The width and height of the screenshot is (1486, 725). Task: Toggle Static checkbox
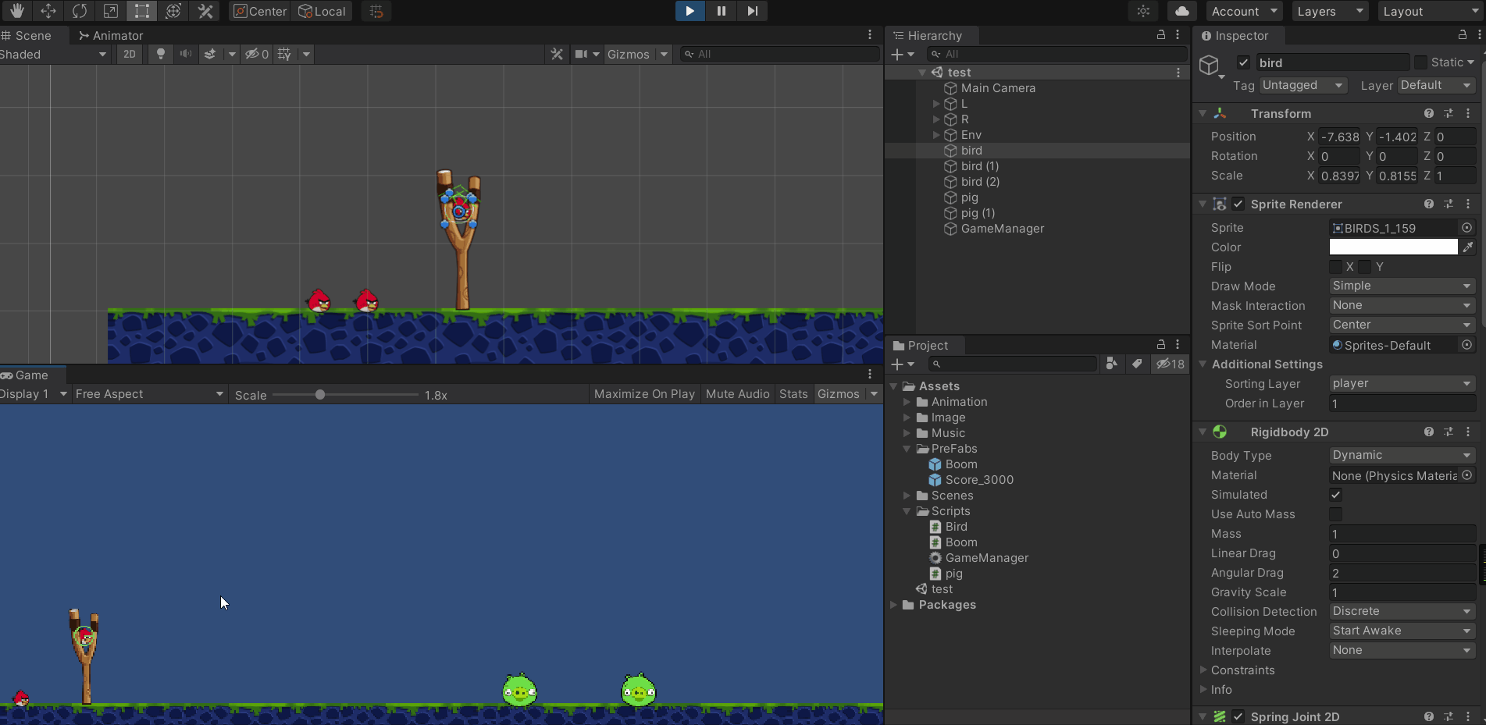(1421, 62)
